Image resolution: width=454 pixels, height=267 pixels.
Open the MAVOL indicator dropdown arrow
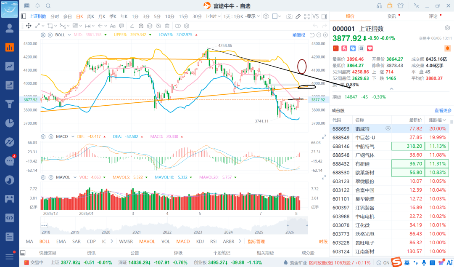click(x=75, y=177)
